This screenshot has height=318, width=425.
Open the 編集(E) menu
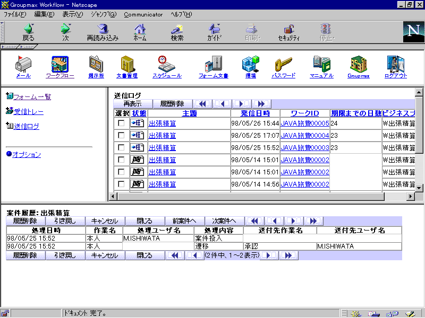44,14
